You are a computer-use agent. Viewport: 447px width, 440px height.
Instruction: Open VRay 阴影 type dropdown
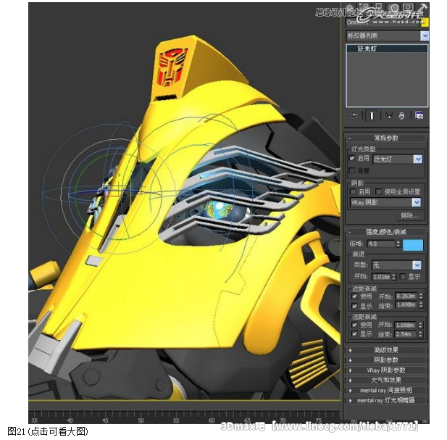point(385,202)
